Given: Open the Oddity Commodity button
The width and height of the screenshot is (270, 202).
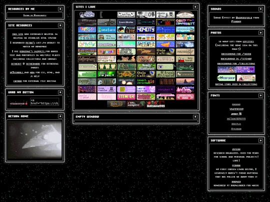Looking at the screenshot, I should click(185, 22).
